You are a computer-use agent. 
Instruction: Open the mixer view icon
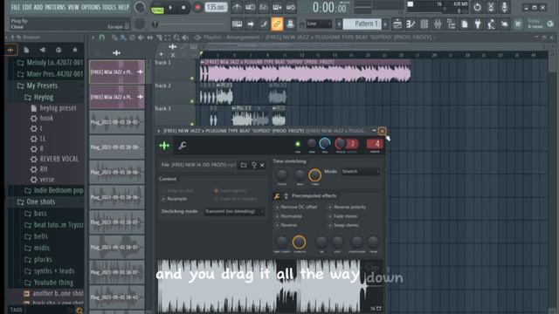coord(438,24)
